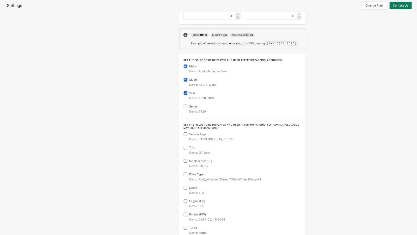The height and width of the screenshot is (235, 417).
Task: Select the Drive Type checkbox
Action: coord(186,174)
